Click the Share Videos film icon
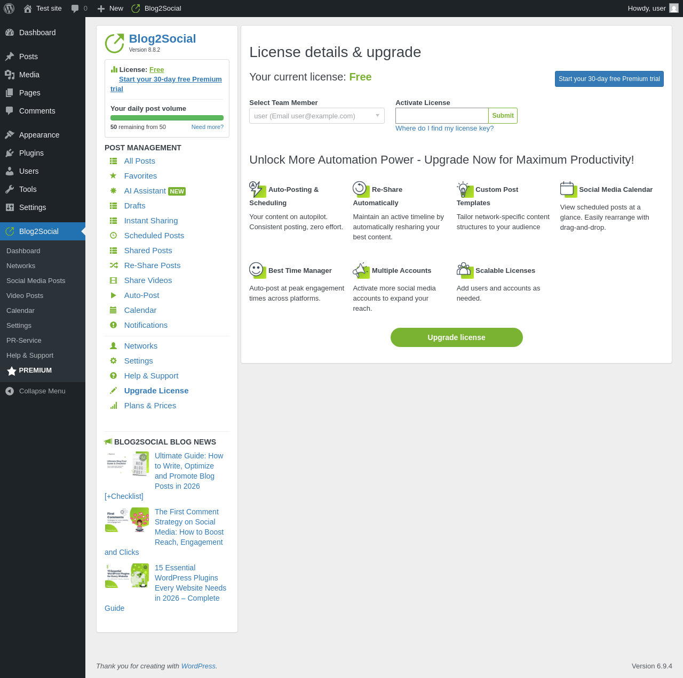683x678 pixels. [113, 280]
